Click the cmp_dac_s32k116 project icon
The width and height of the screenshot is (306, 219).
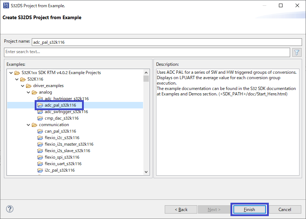40,118
